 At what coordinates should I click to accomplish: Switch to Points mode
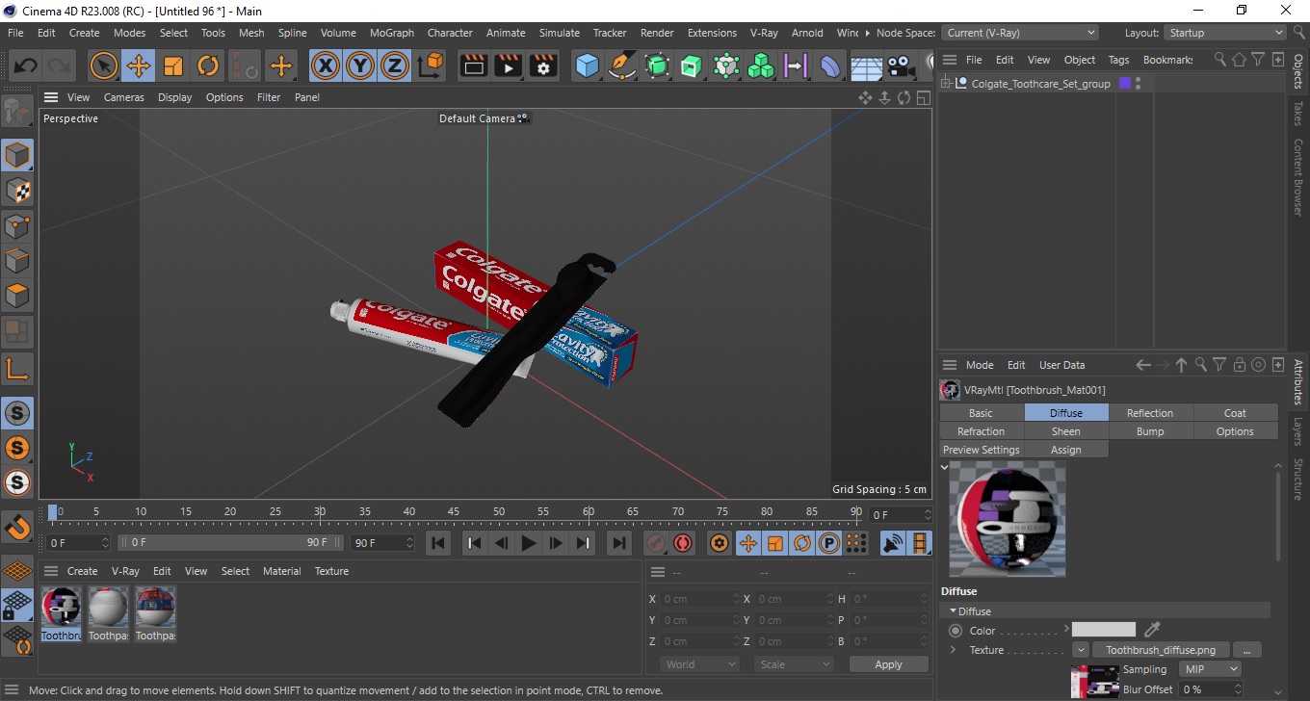click(x=17, y=225)
